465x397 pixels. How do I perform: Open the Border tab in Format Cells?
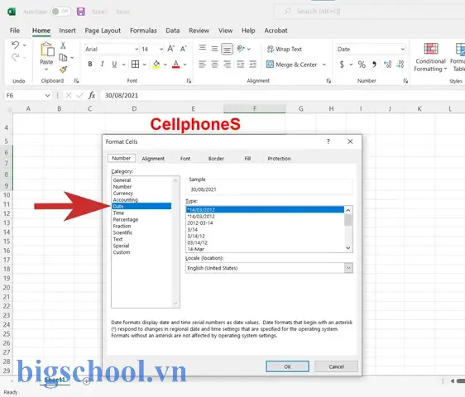[x=216, y=159]
